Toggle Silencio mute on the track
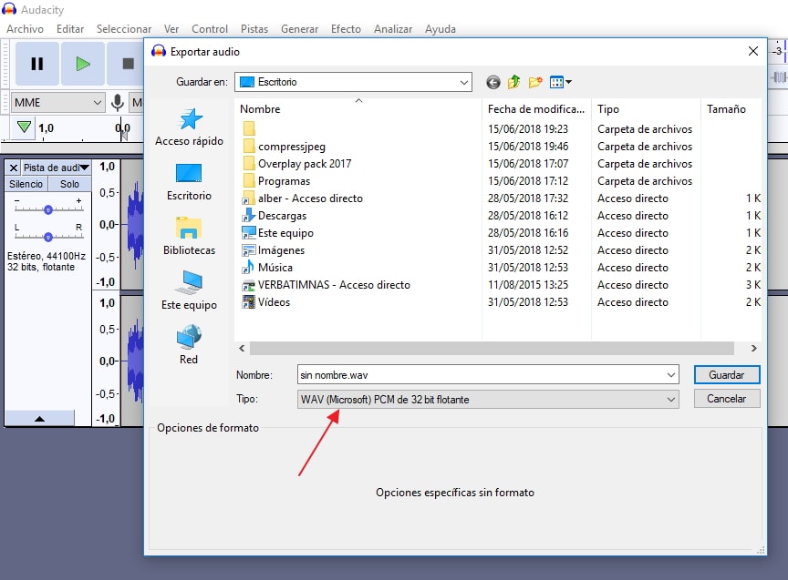This screenshot has height=580, width=788. pyautogui.click(x=26, y=184)
